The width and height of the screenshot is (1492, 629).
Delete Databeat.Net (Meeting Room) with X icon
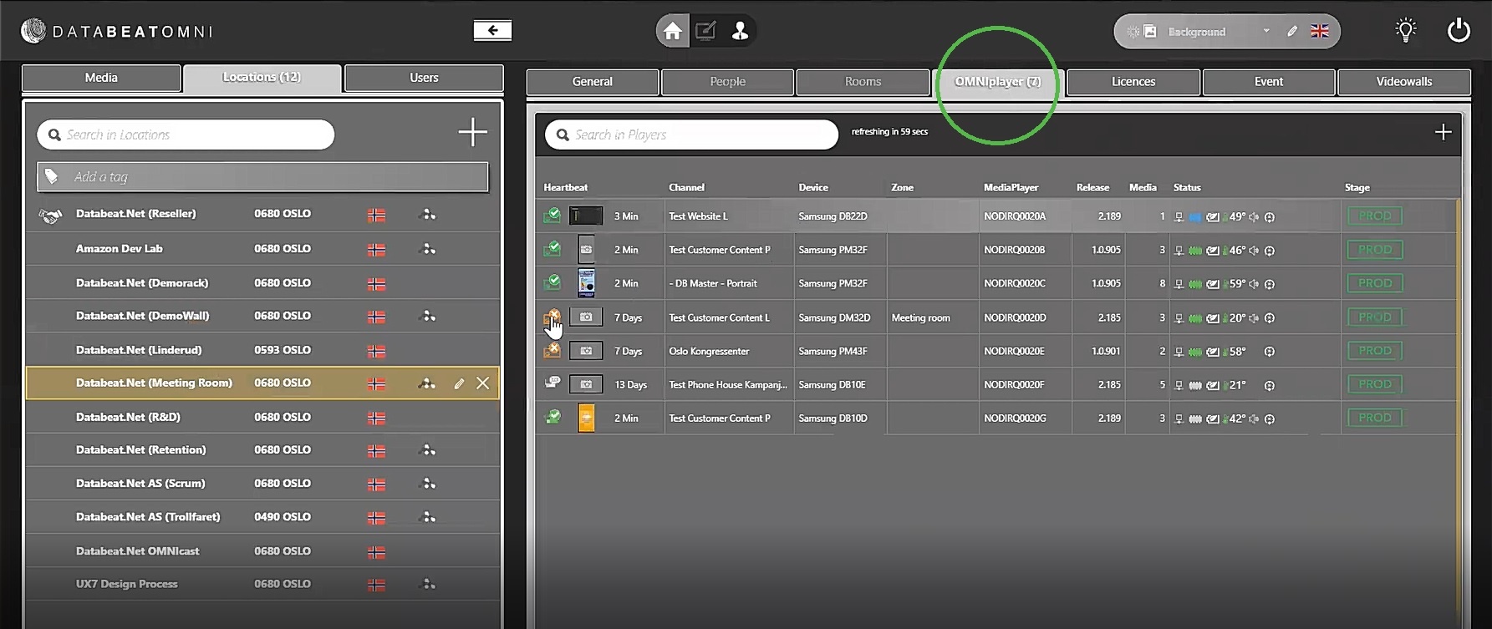[483, 383]
